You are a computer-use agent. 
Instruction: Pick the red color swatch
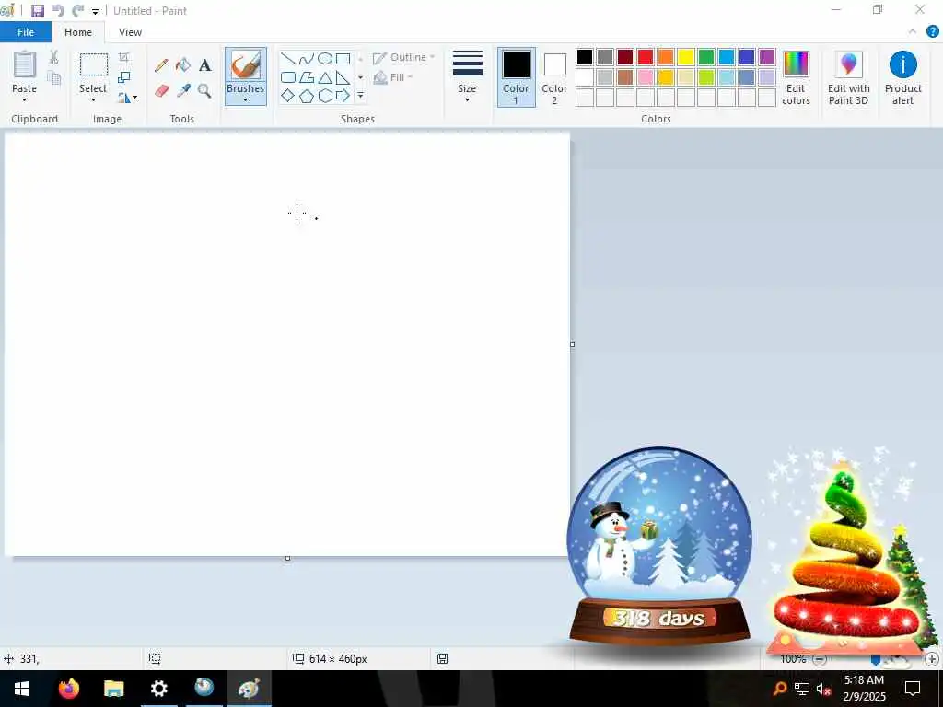(x=646, y=57)
